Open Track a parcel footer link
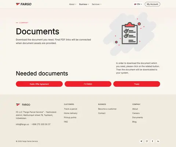 70,109
